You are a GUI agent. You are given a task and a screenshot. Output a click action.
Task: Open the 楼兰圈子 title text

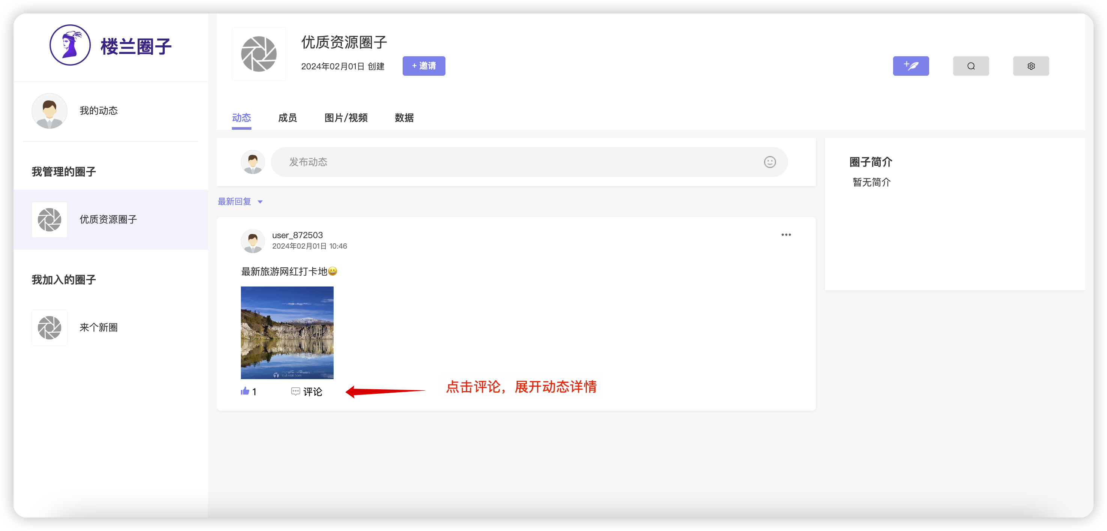[x=136, y=46]
